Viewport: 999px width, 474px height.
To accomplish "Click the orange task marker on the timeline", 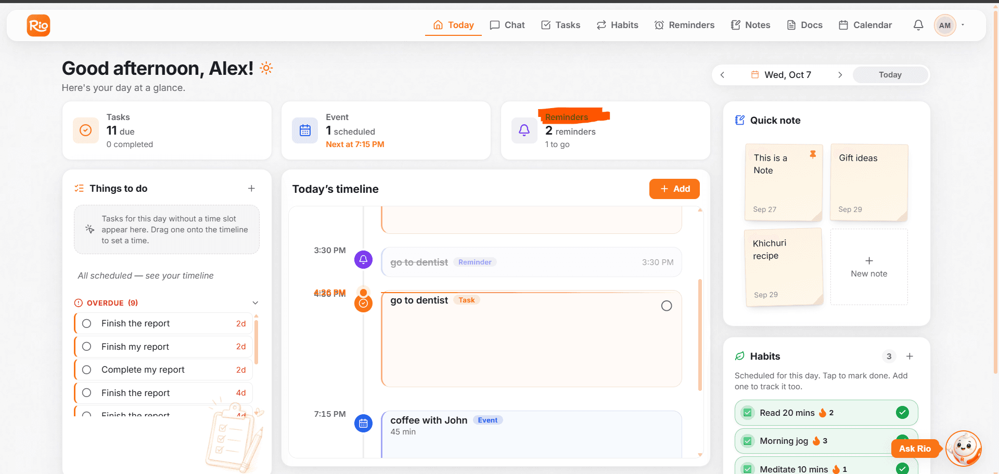I will [363, 303].
